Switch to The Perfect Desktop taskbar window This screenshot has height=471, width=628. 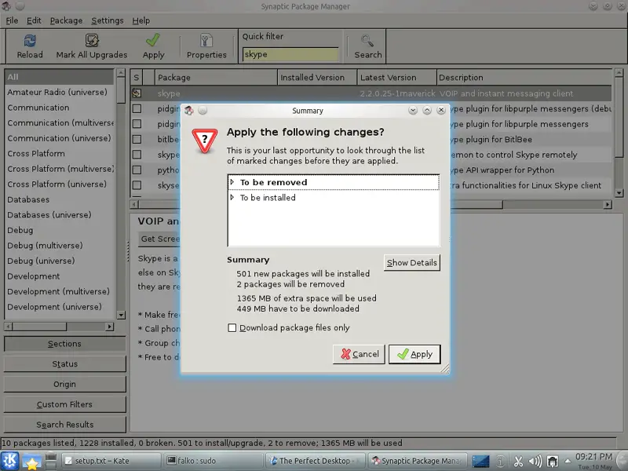[316, 461]
